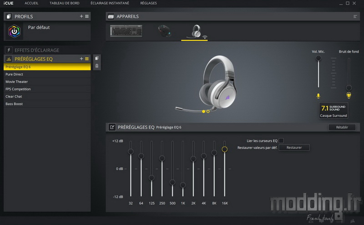
Task: Click the 500 Hz EQ slider handle
Action: tap(172, 182)
